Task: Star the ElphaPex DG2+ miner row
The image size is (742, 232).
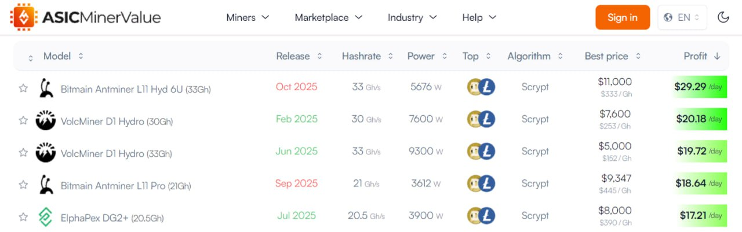Action: (23, 217)
